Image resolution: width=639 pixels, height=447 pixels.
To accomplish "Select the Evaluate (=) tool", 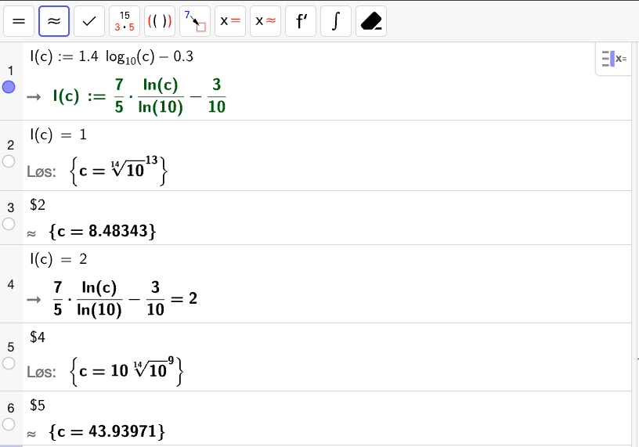I will pos(19,22).
